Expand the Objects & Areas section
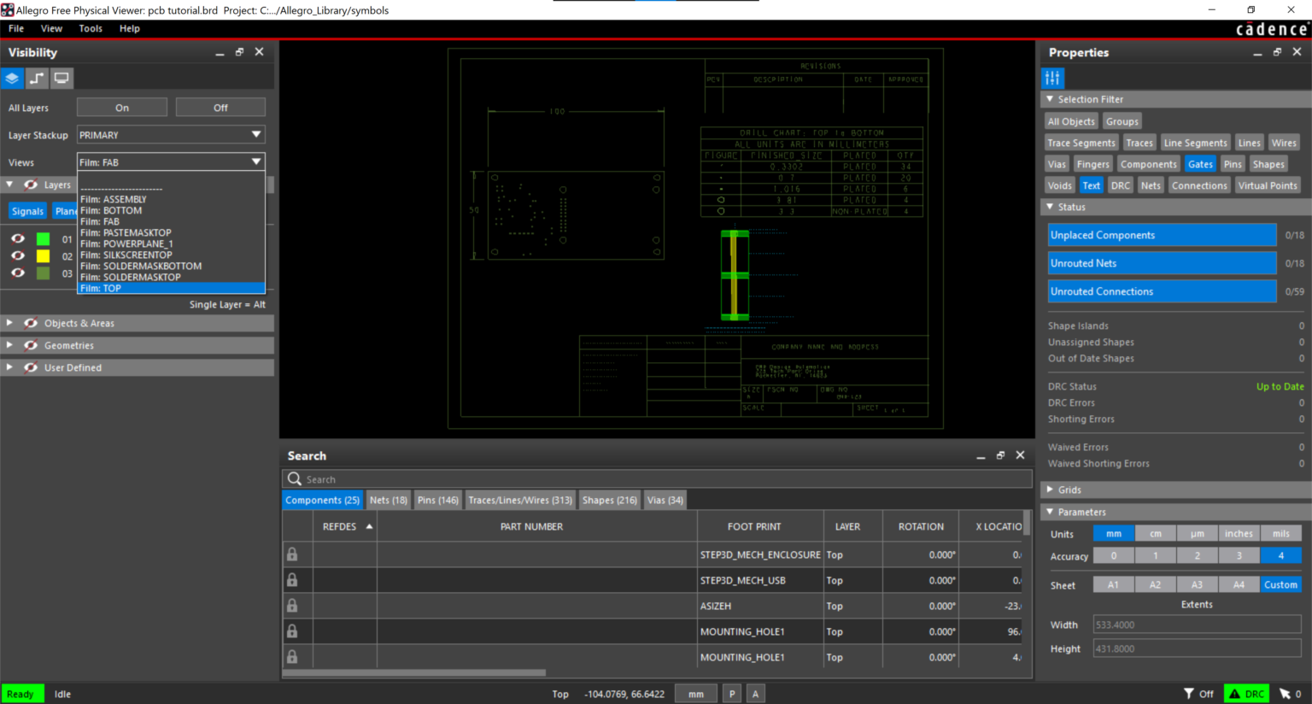The image size is (1312, 704). (x=9, y=323)
